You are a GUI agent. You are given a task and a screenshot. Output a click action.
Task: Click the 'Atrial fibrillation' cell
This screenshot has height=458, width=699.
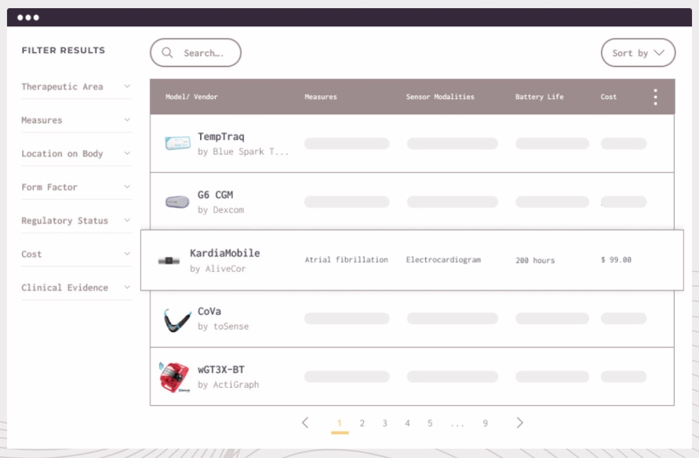tap(347, 260)
